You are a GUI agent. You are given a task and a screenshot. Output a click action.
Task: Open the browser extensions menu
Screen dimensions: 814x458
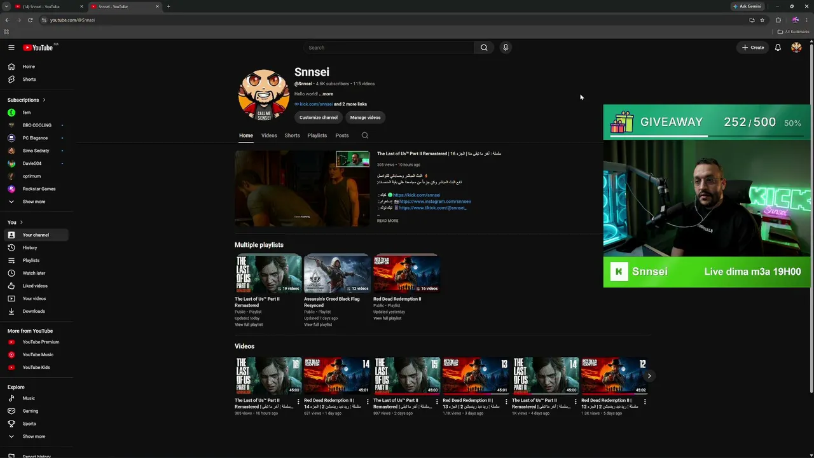point(778,20)
